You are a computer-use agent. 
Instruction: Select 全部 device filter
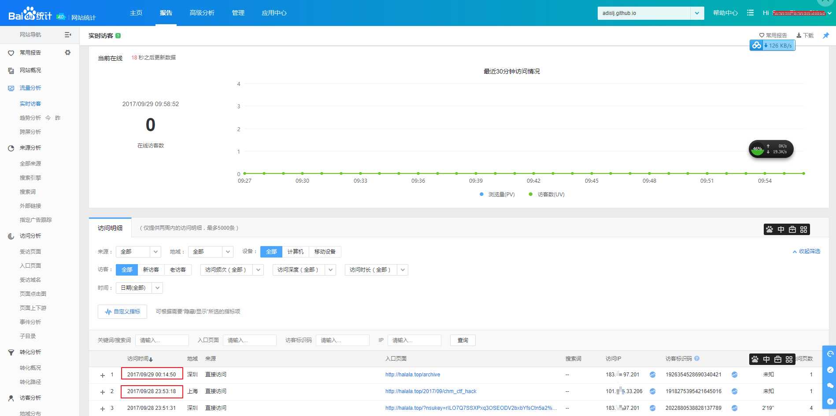271,251
